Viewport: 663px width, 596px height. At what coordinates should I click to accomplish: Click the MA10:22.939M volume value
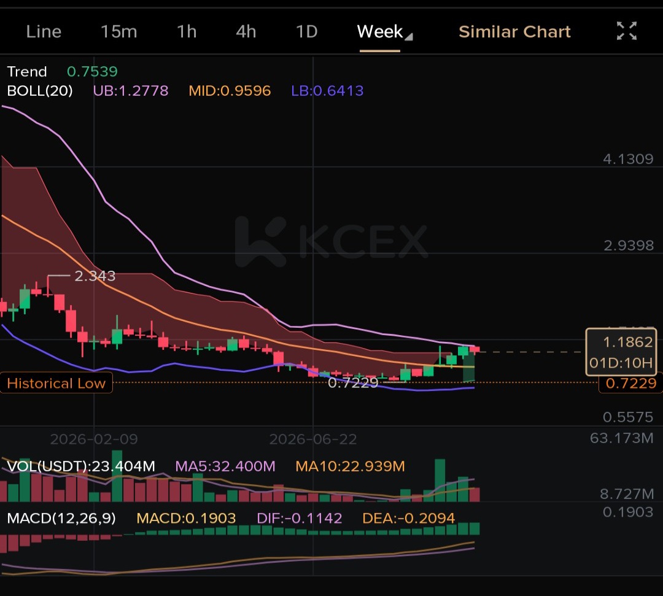pos(350,466)
